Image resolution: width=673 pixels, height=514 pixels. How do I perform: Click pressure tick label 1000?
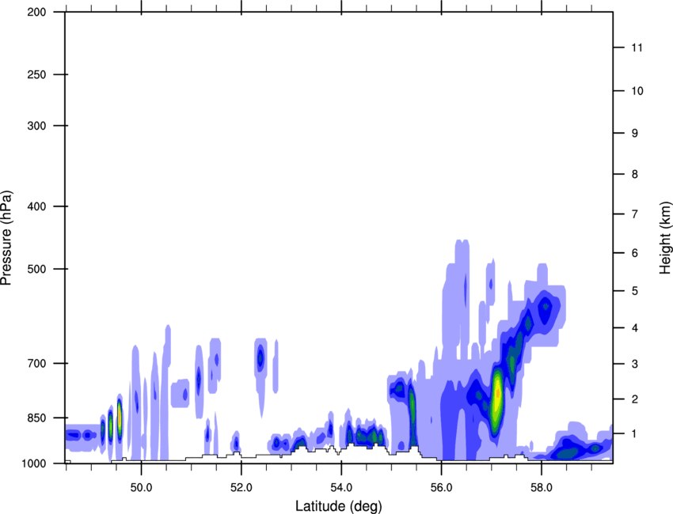click(33, 463)
